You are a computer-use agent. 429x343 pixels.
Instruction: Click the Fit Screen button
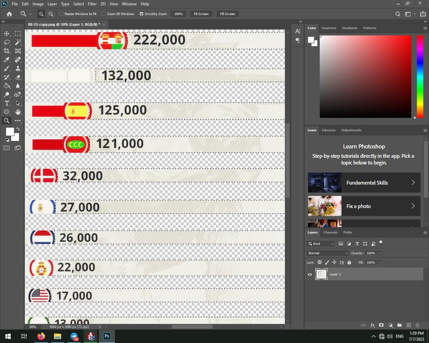coord(201,14)
